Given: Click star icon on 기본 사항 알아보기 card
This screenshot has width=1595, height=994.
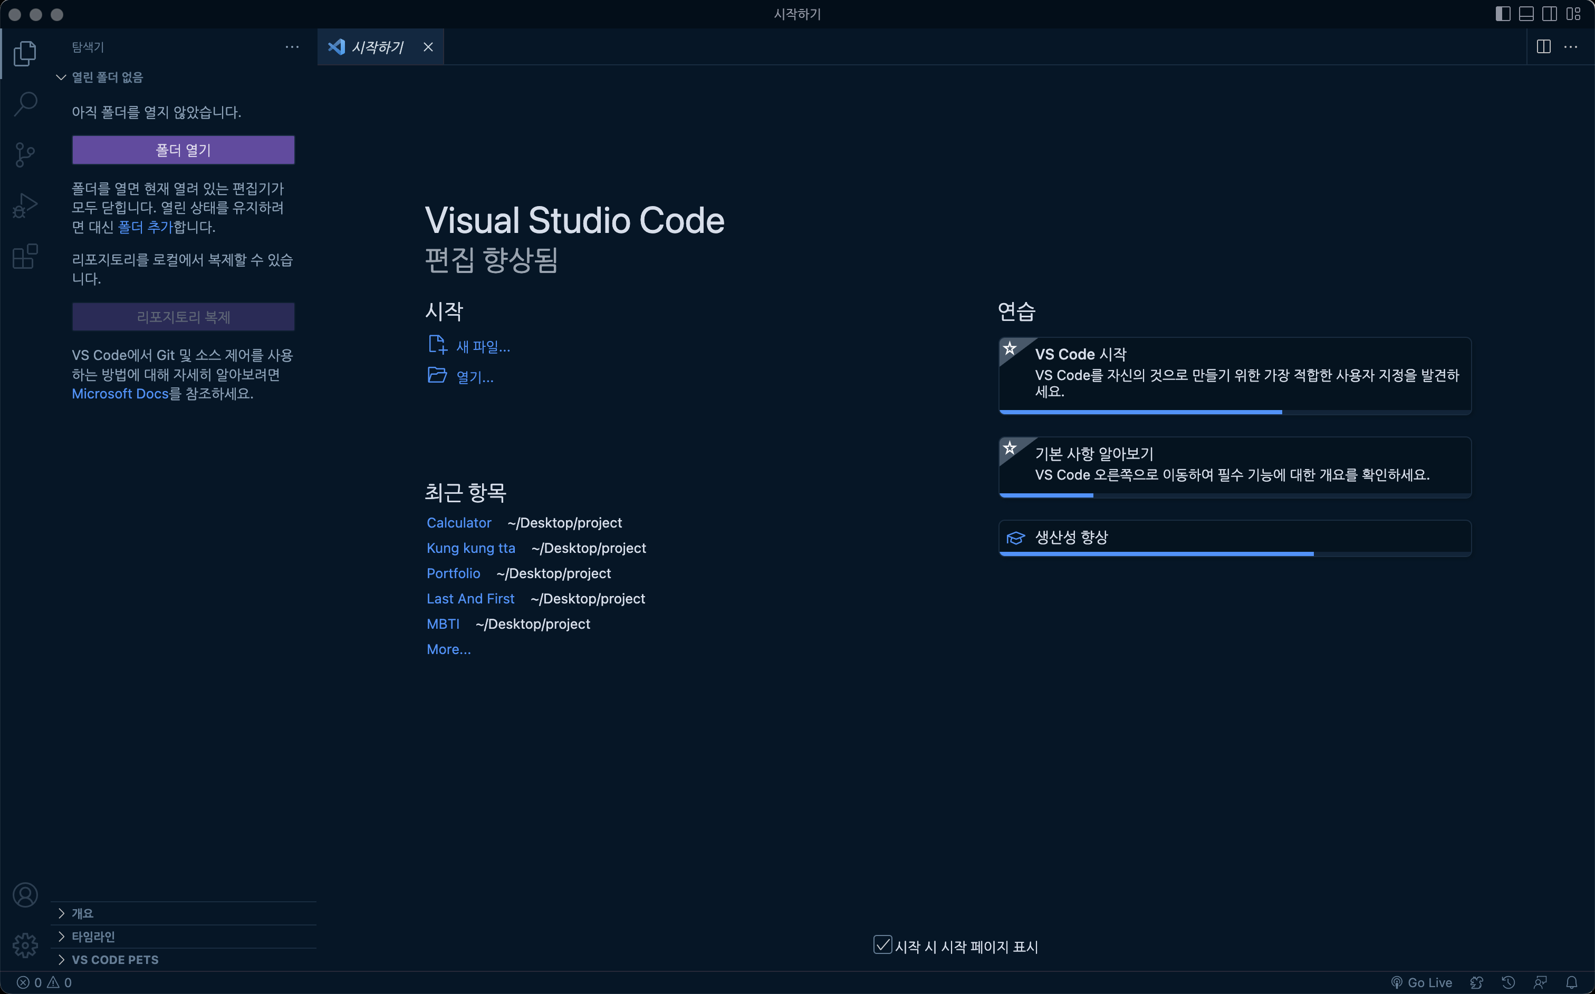Looking at the screenshot, I should tap(1010, 447).
